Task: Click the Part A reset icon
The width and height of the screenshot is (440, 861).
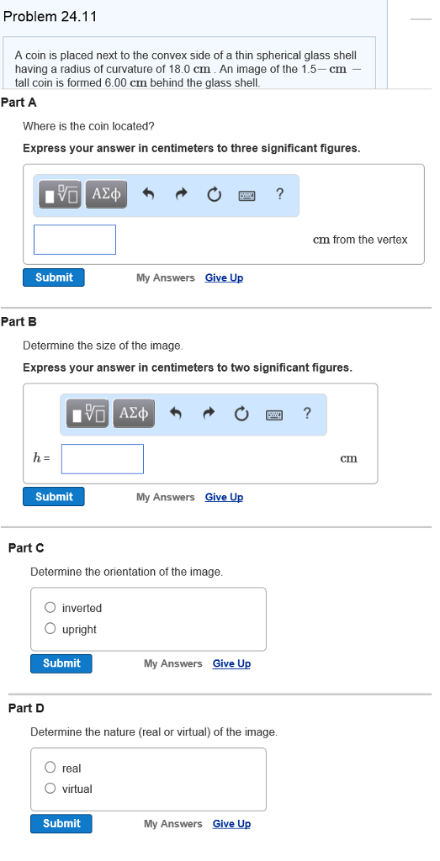Action: [215, 194]
